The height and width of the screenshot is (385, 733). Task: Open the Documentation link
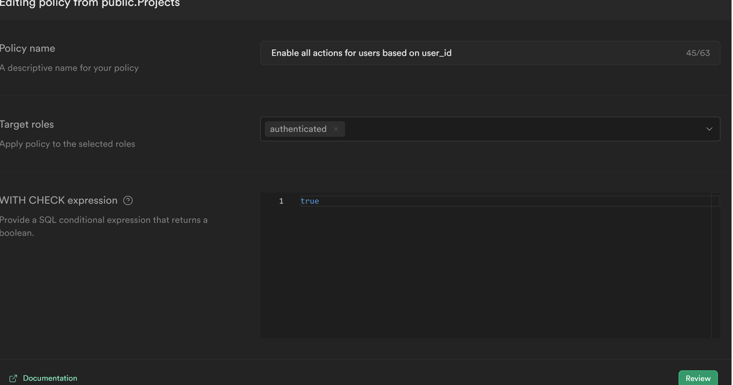click(x=50, y=378)
